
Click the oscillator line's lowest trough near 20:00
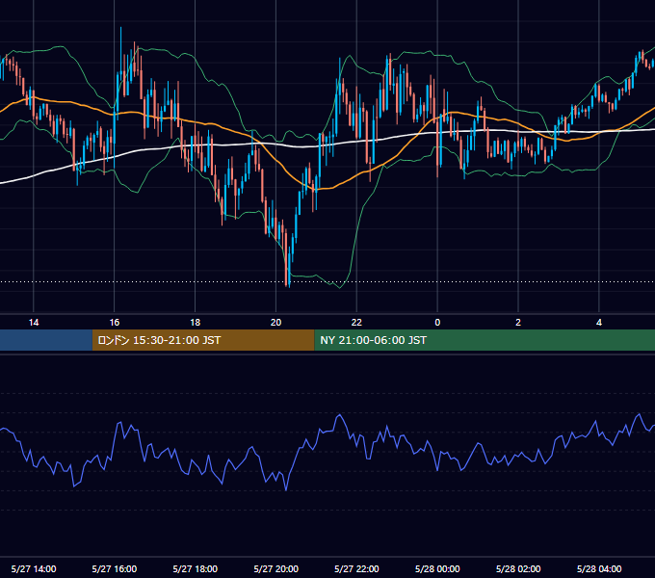[x=286, y=489]
